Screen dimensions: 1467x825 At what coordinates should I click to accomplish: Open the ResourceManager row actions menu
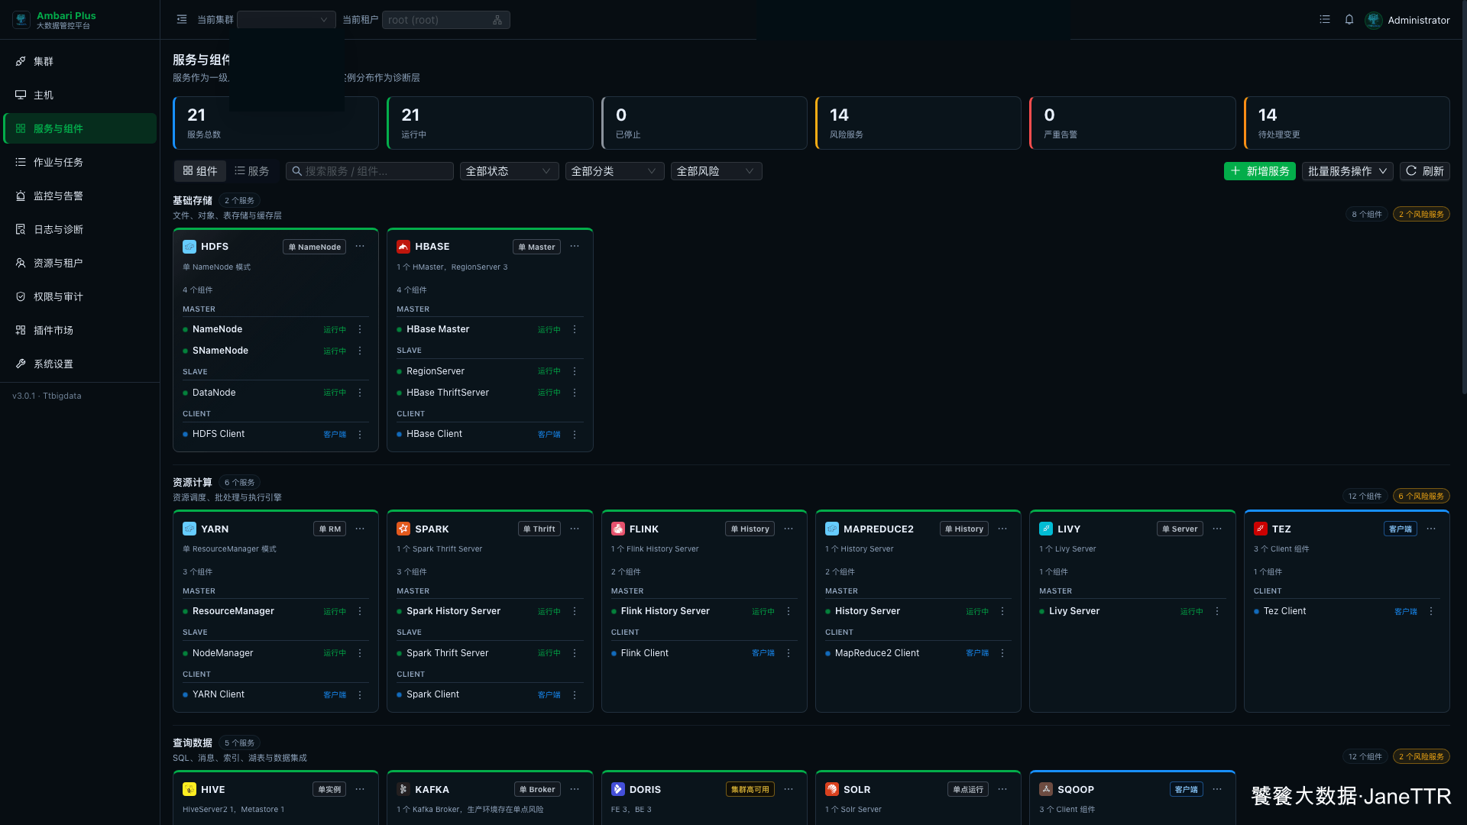tap(360, 611)
